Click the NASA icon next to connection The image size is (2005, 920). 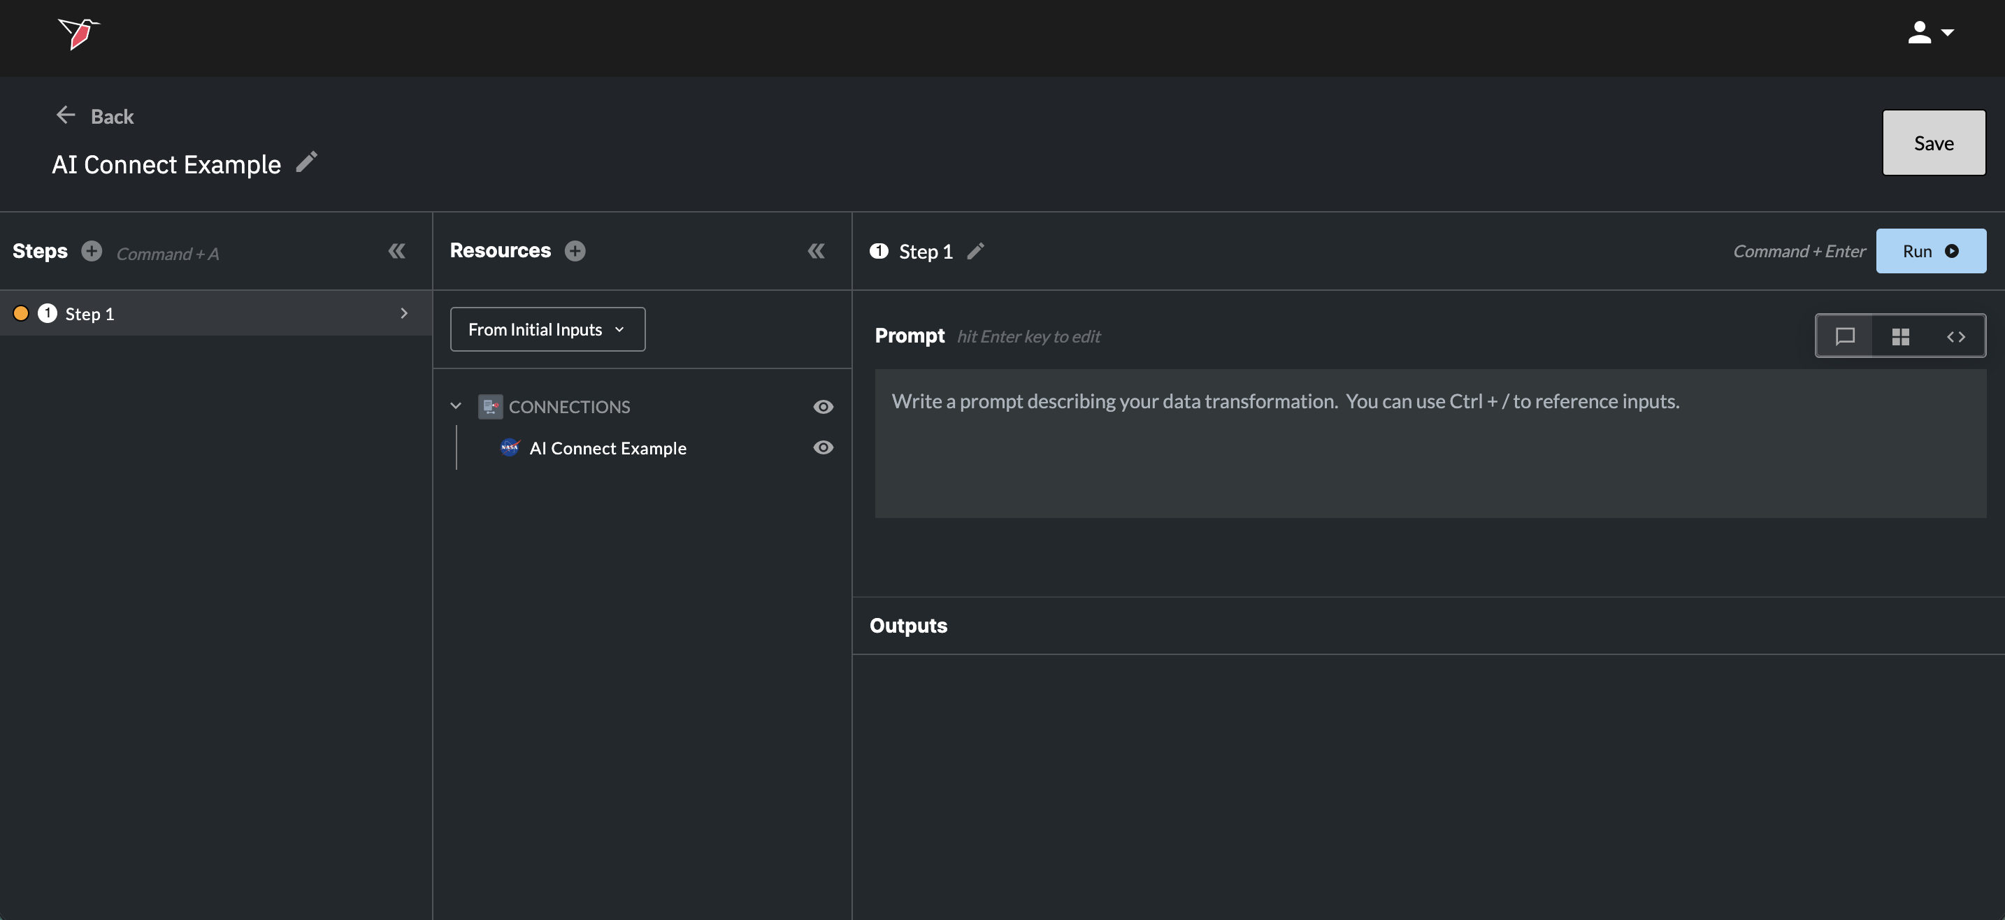tap(510, 447)
